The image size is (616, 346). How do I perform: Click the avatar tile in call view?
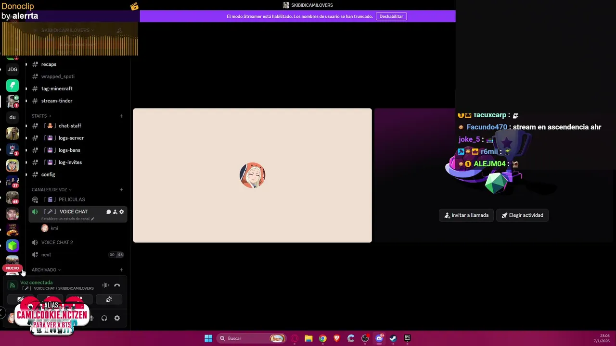252,175
